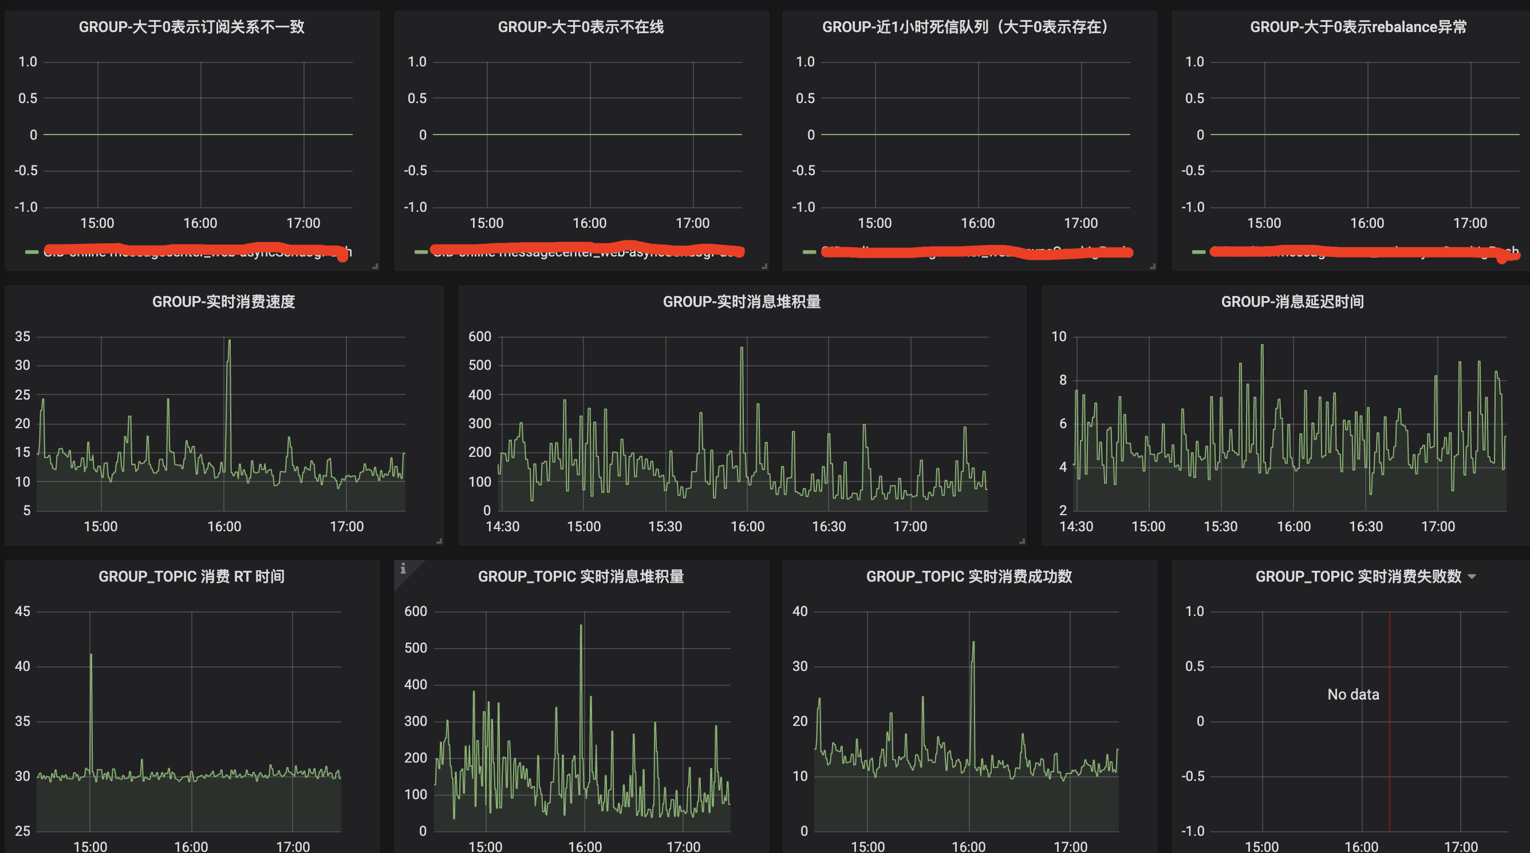Screen dimensions: 1530x853
Task: Click resize handle of 死信队列 panel
Action: 1152,267
